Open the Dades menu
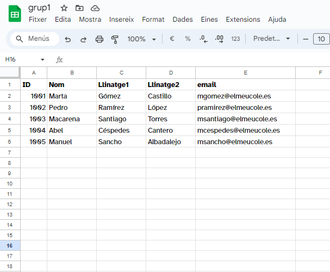 pyautogui.click(x=183, y=20)
